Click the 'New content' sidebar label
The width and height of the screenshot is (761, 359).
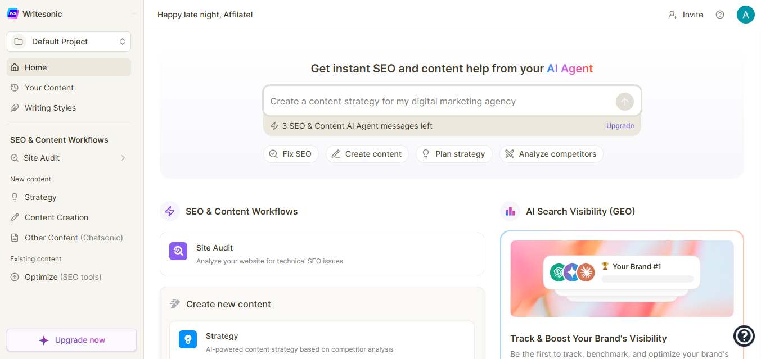(30, 179)
